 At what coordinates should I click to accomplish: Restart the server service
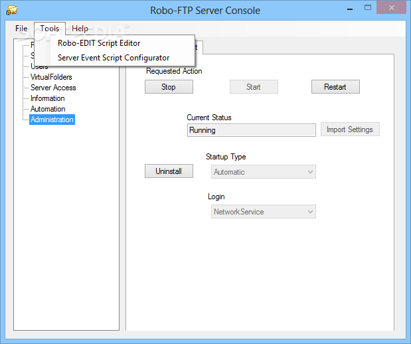[x=335, y=87]
